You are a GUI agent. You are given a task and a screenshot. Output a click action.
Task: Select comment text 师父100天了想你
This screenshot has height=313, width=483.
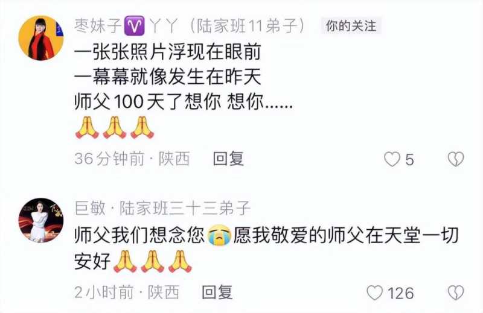pos(148,101)
